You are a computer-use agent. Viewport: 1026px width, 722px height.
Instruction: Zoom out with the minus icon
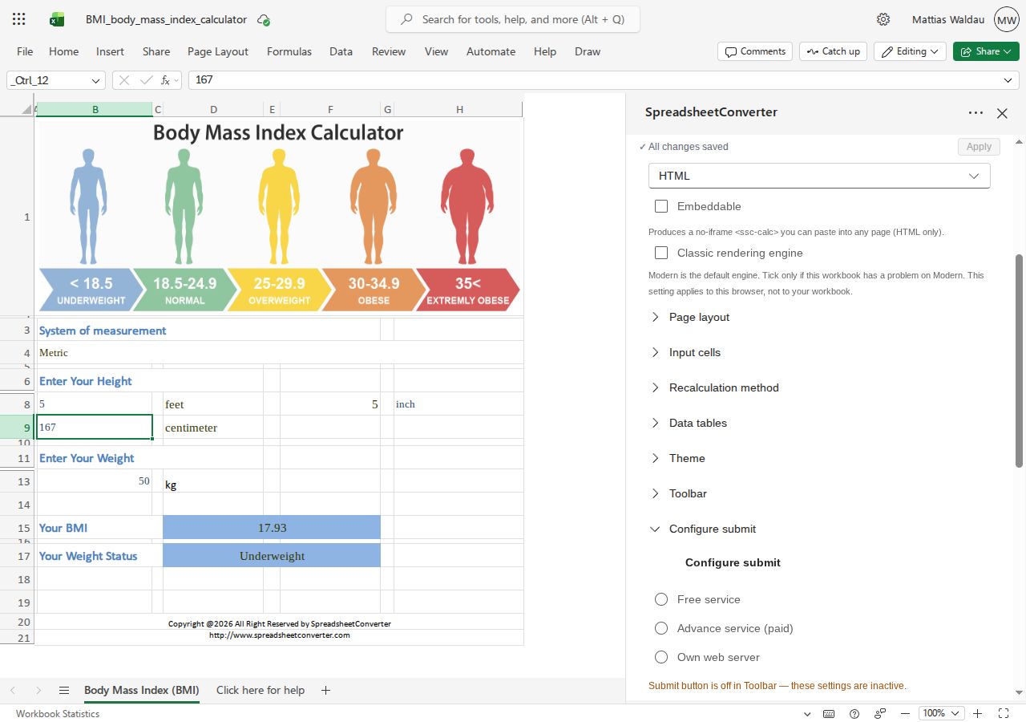tap(905, 713)
